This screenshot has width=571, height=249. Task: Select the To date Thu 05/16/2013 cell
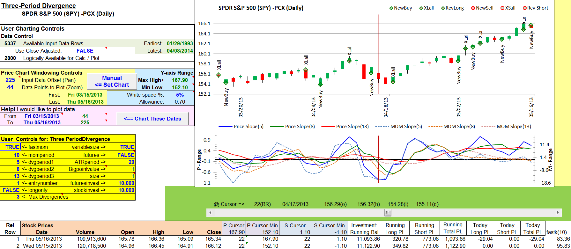41,122
